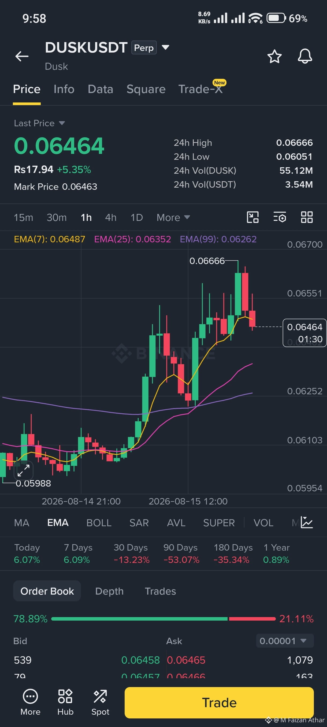Image resolution: width=327 pixels, height=727 pixels.
Task: Open price alert bell icon
Action: (x=305, y=56)
